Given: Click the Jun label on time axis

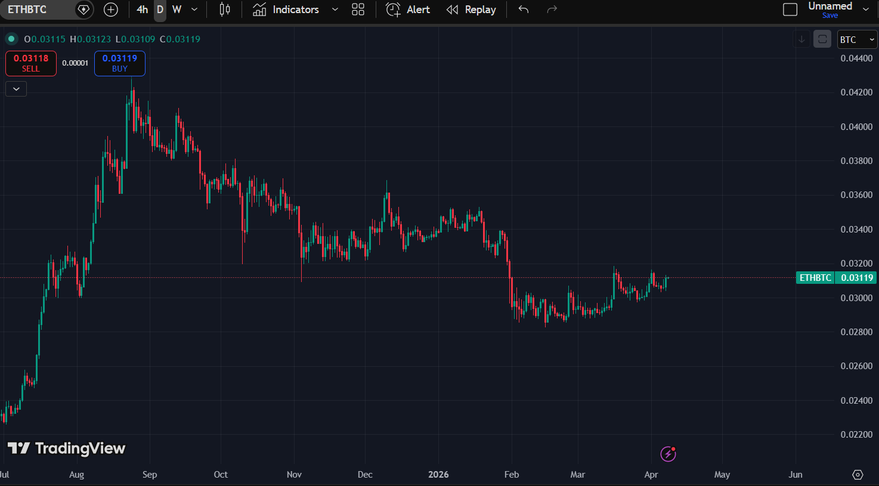Looking at the screenshot, I should (796, 475).
